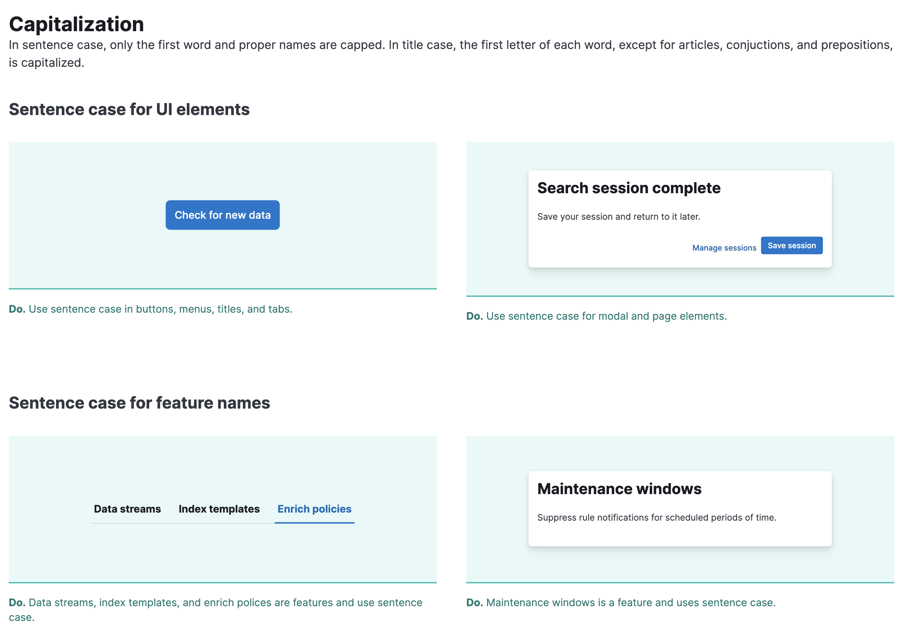Click the "Maintenance windows" card heading

click(x=620, y=489)
